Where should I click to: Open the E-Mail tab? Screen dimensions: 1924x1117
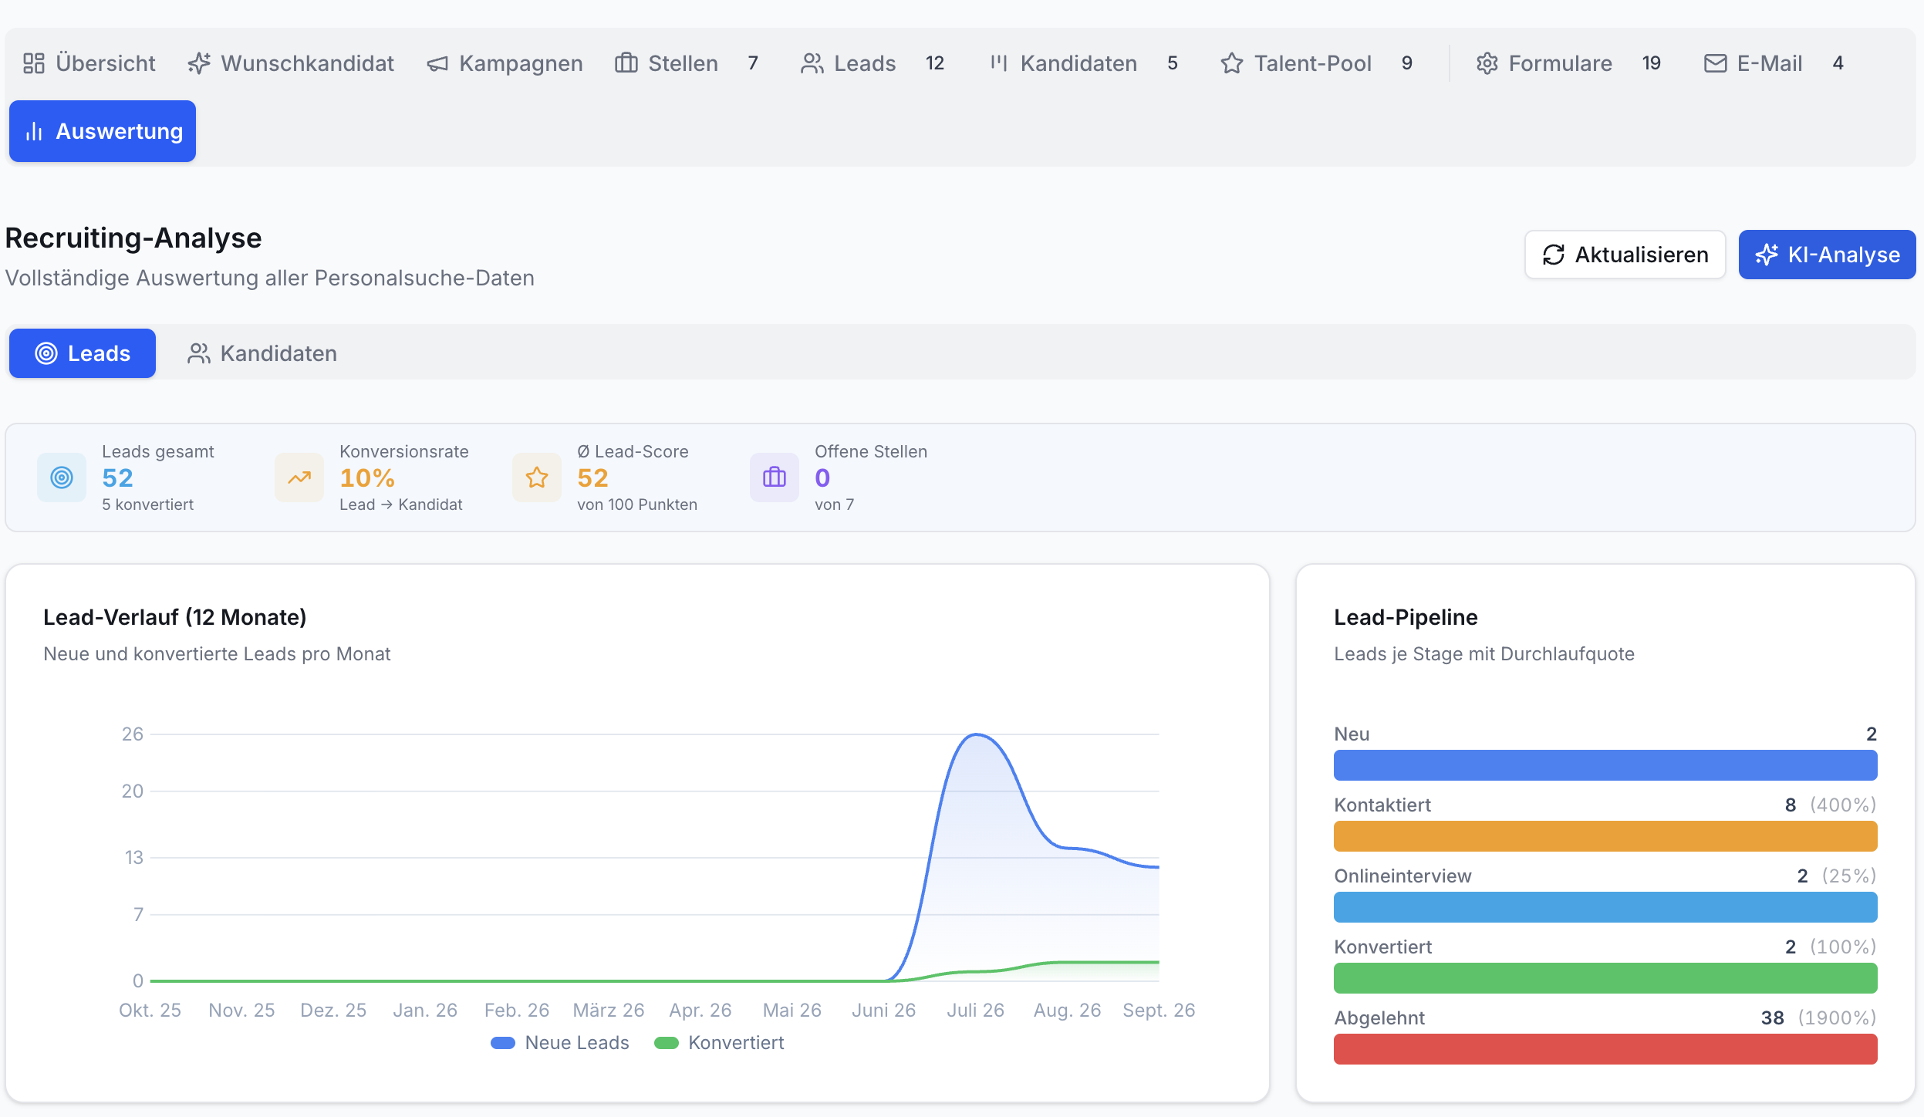click(x=1774, y=63)
